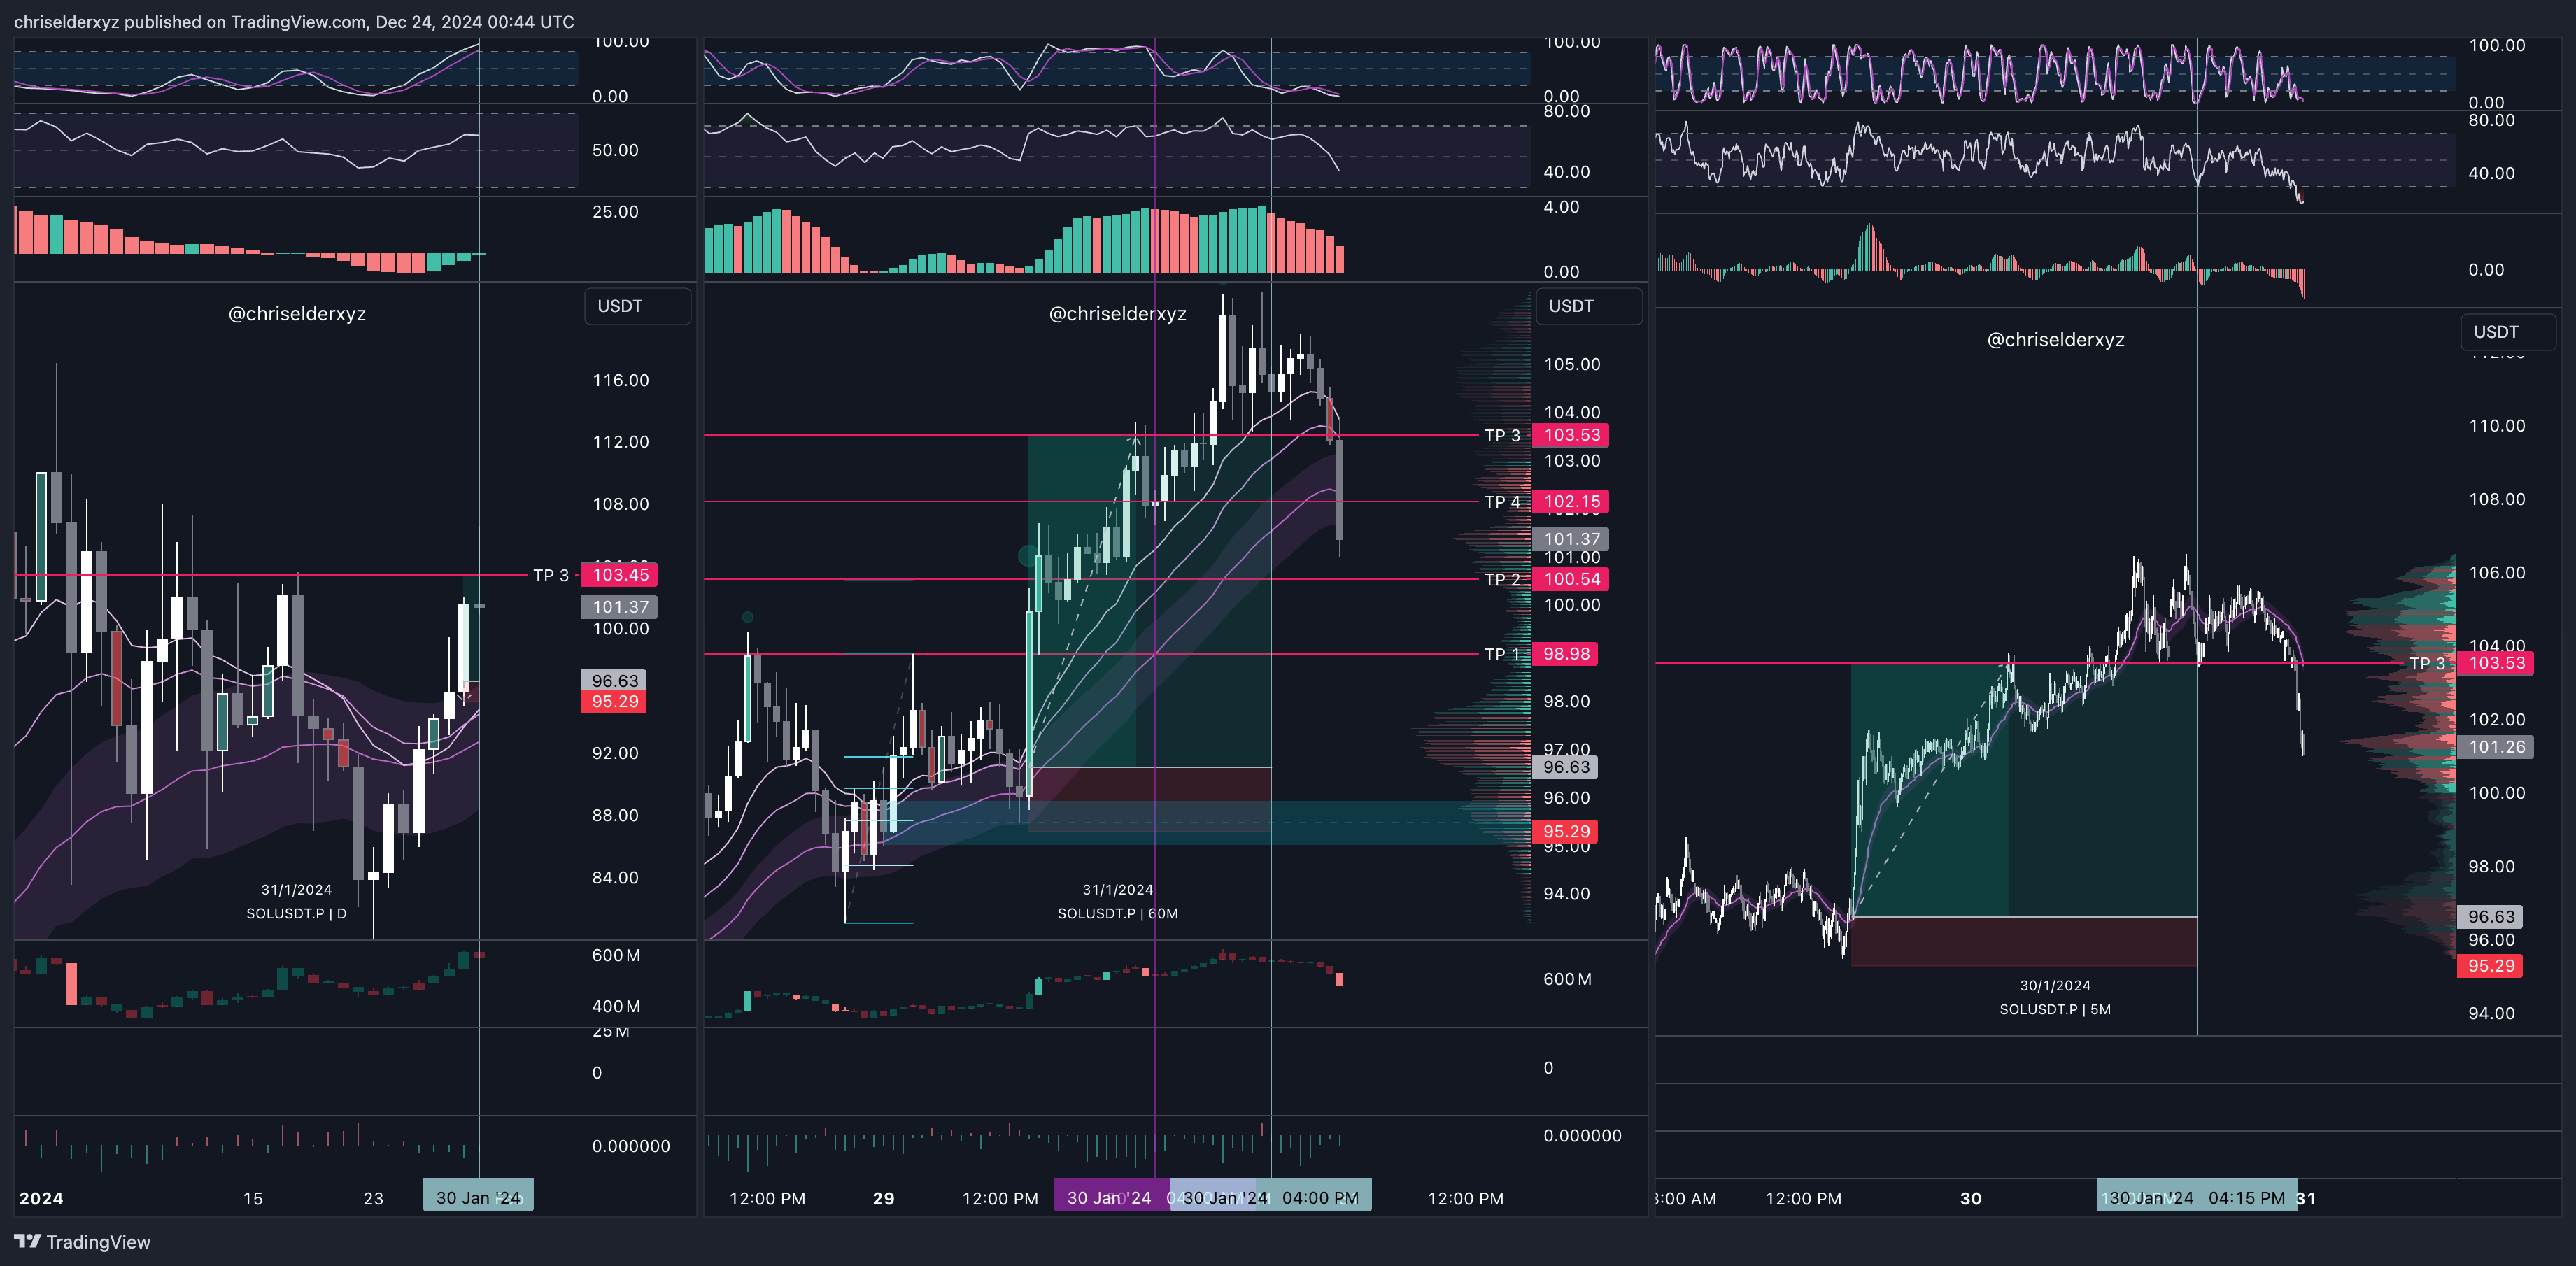Click the gray 101.26 current price label
This screenshot has height=1266, width=2576.
pyautogui.click(x=2495, y=747)
